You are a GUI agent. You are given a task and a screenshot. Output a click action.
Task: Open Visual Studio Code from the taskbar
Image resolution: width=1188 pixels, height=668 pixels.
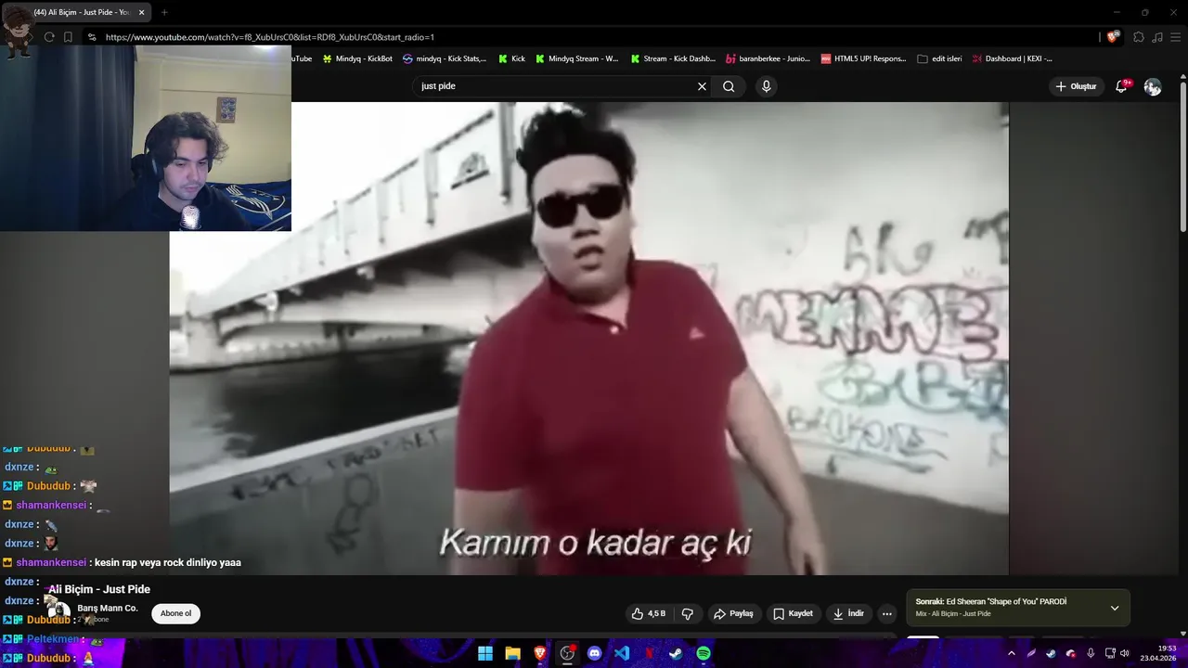click(622, 653)
